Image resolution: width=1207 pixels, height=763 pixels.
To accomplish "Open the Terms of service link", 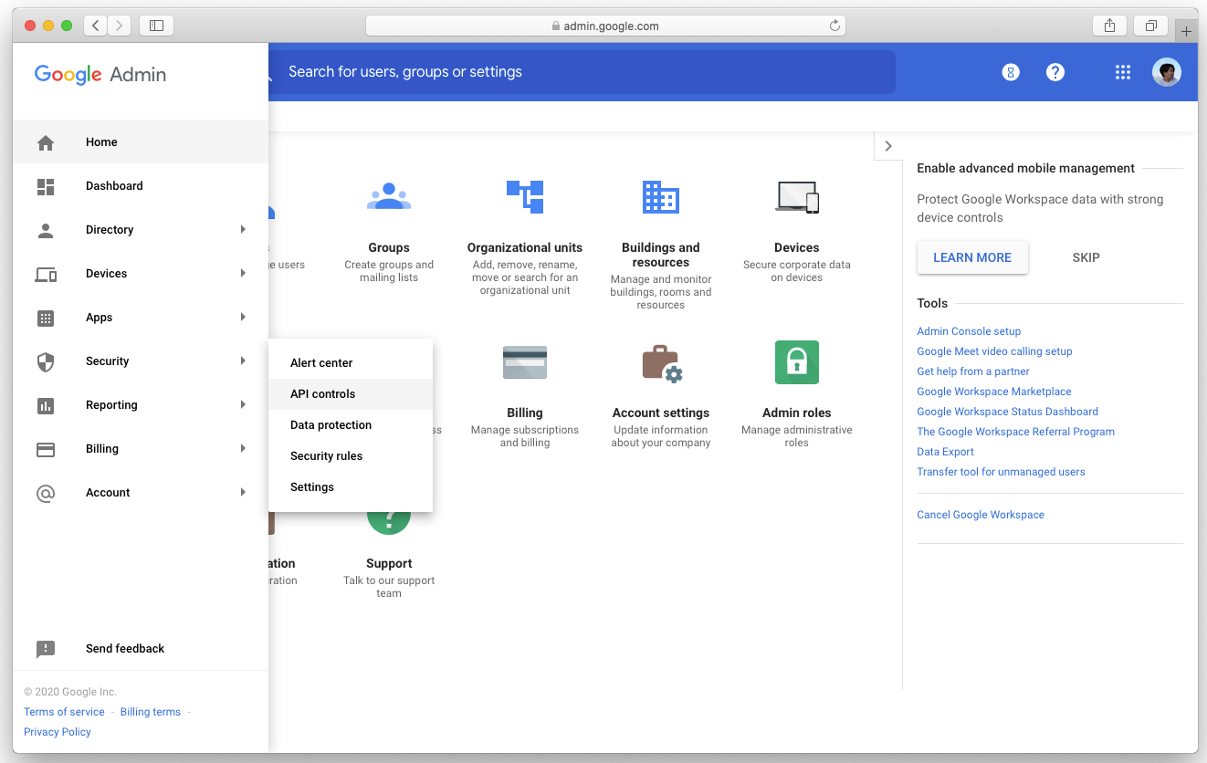I will tap(64, 712).
